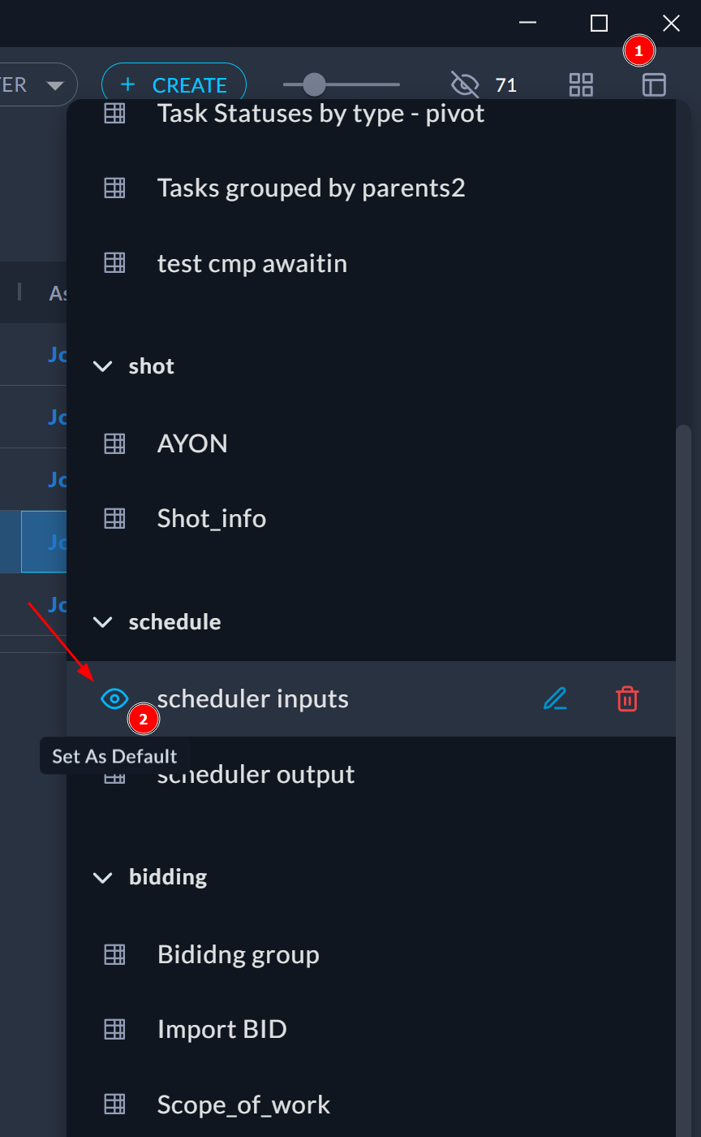The height and width of the screenshot is (1137, 701).
Task: Open the filter dropdown arrow
Action: pos(55,85)
